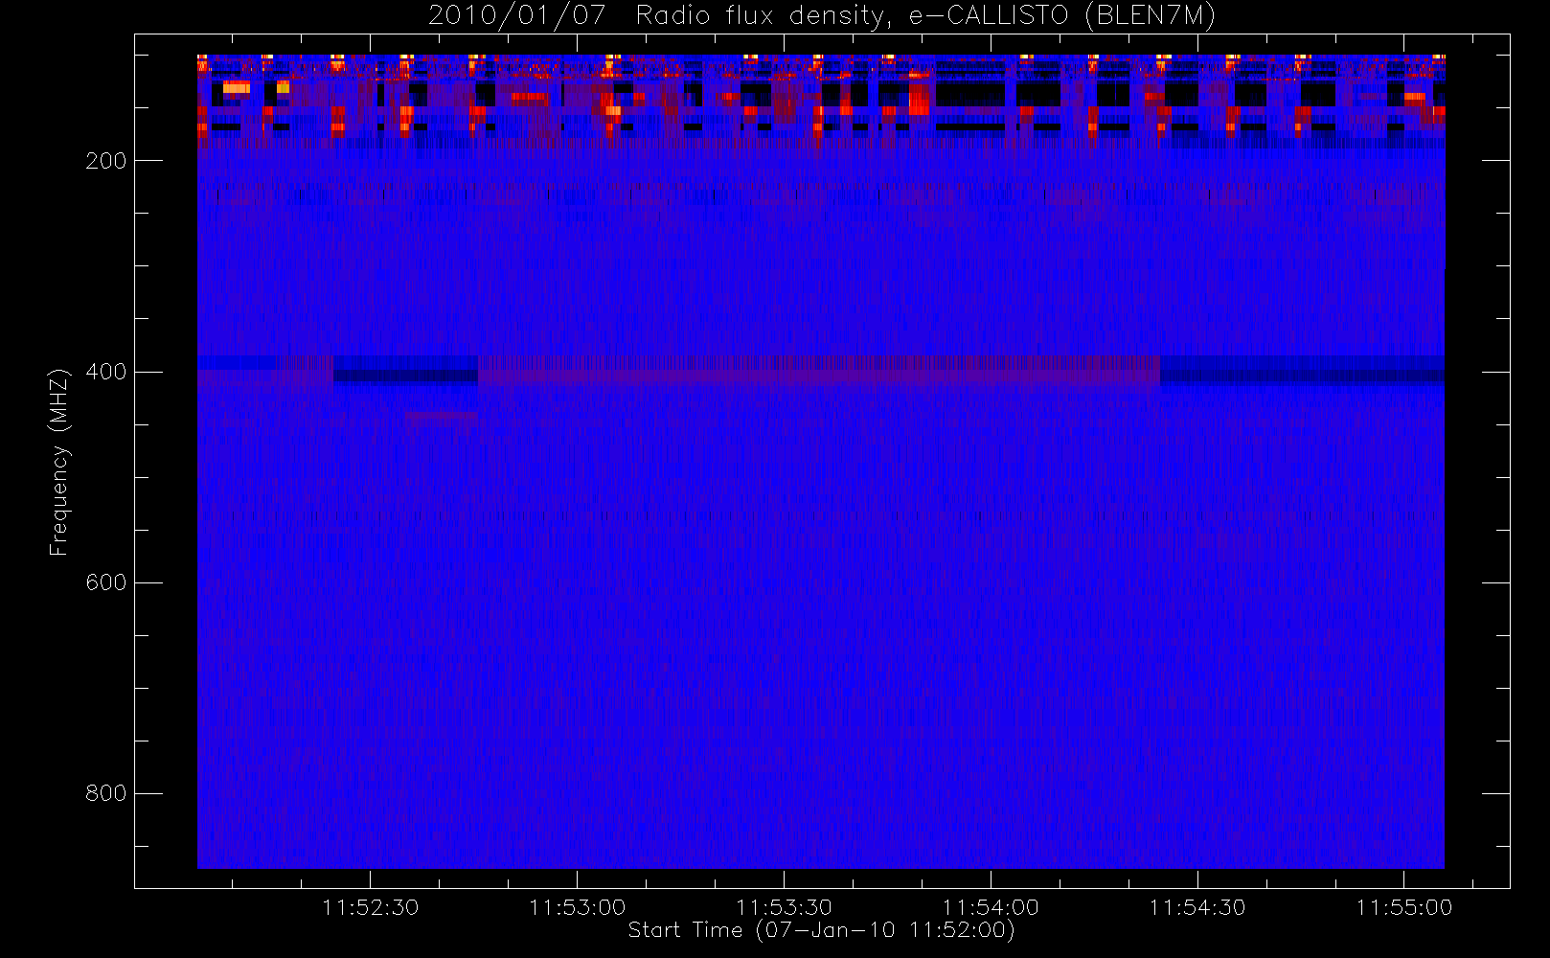
Task: Click the 11:54:00 time tick label
Action: (991, 907)
